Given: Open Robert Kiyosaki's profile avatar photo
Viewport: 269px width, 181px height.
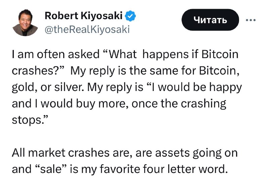Looking at the screenshot, I should click(25, 23).
